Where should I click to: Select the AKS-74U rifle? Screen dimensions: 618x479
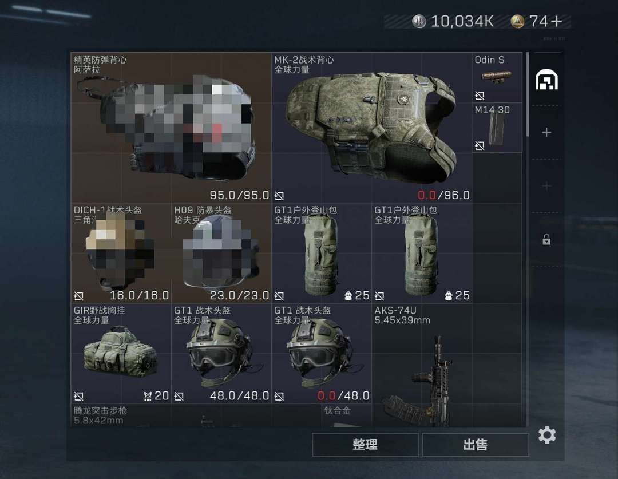(x=422, y=365)
